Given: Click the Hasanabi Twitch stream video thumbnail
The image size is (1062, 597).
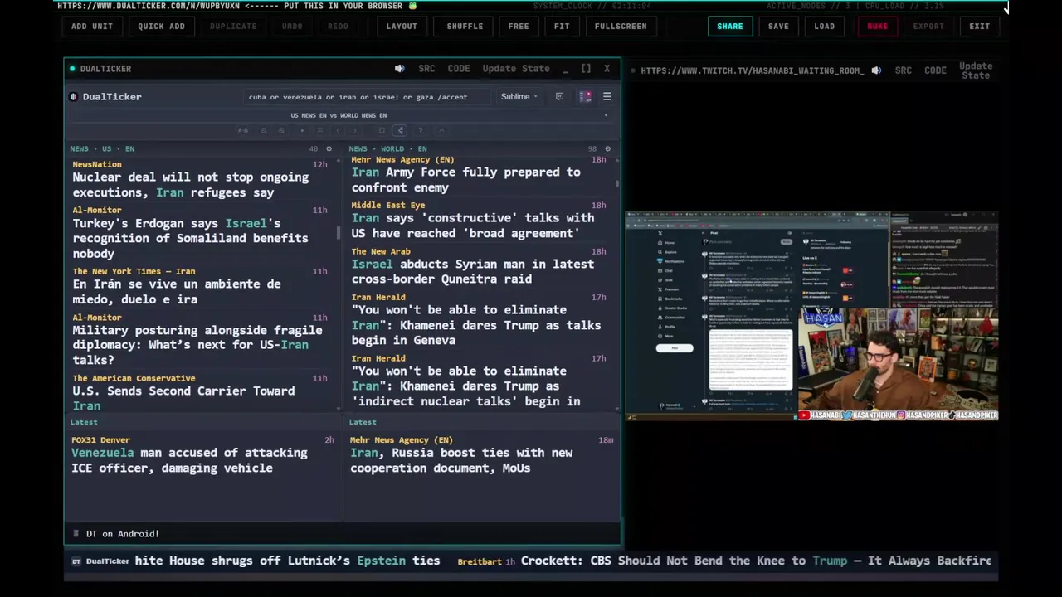Looking at the screenshot, I should click(x=811, y=316).
